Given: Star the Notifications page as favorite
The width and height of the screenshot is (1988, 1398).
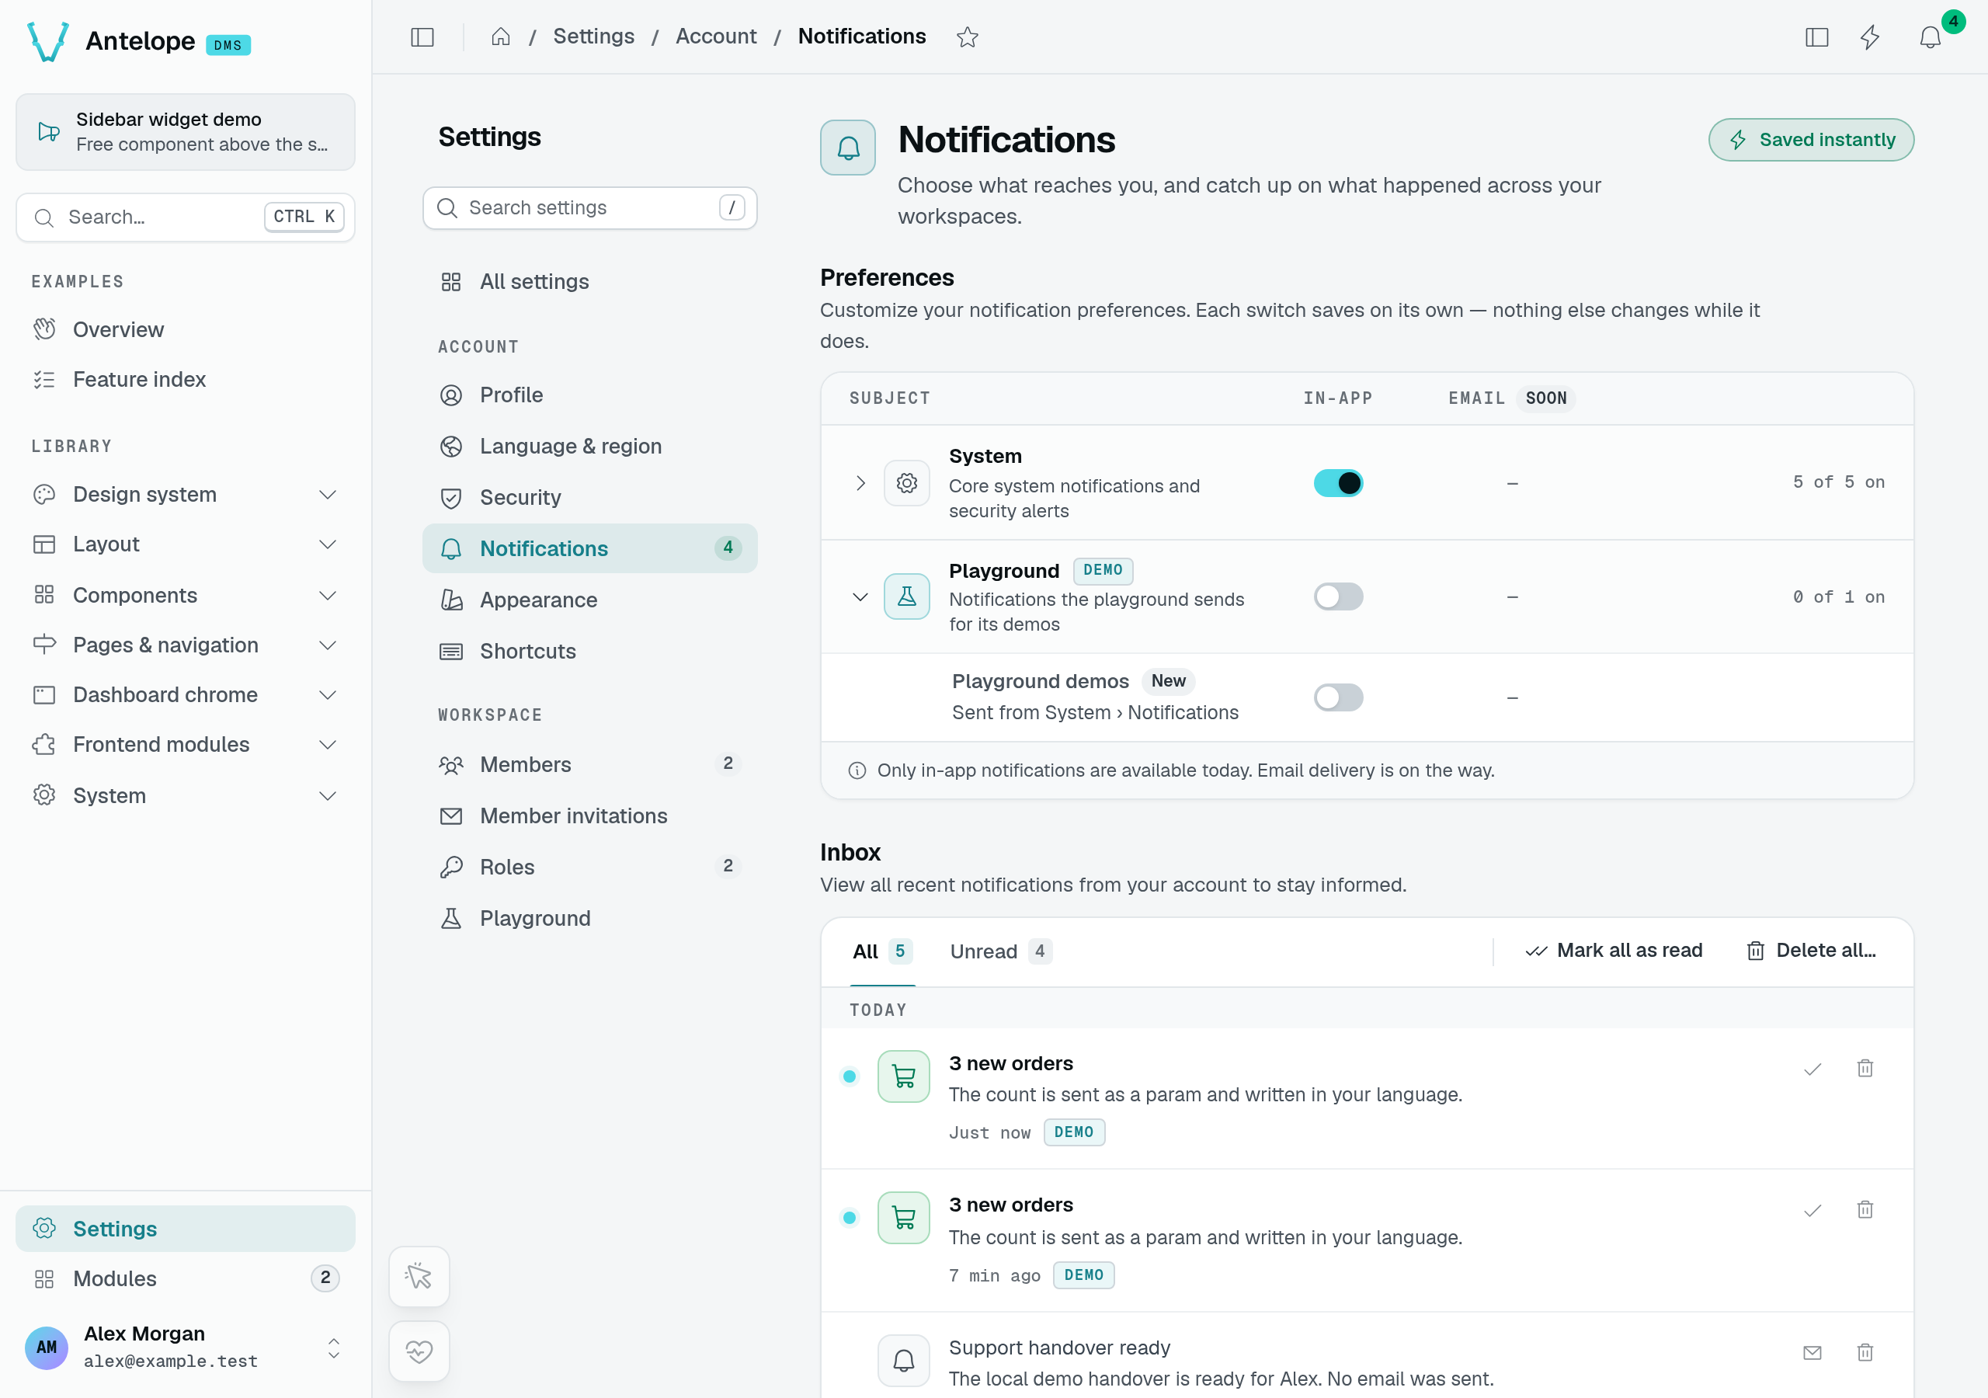Looking at the screenshot, I should click(967, 37).
